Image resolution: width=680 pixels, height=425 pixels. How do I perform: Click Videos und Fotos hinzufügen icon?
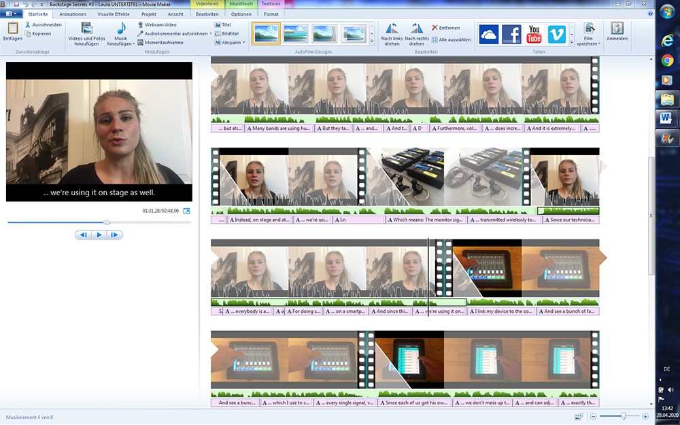86,29
